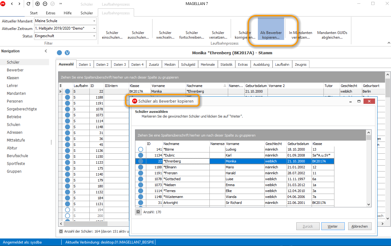Image resolution: width=391 pixels, height=246 pixels.
Task: Switch to the Medizin tab
Action: coord(170,65)
